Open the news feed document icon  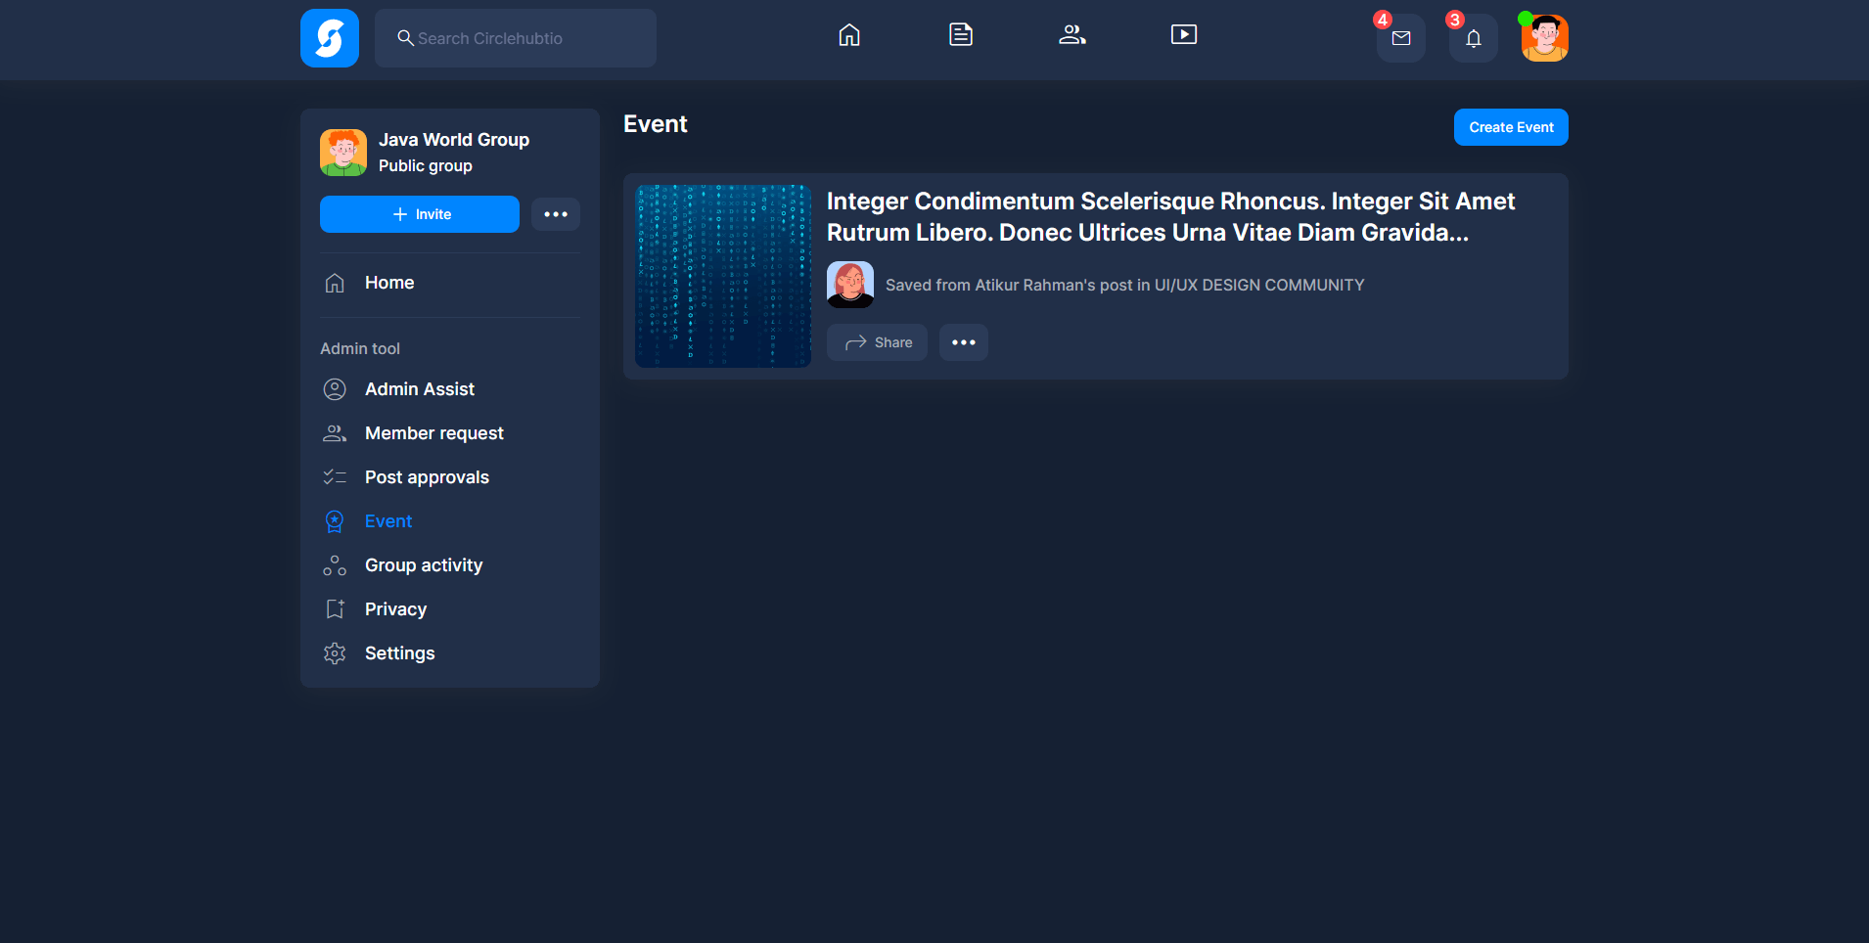coord(961,35)
